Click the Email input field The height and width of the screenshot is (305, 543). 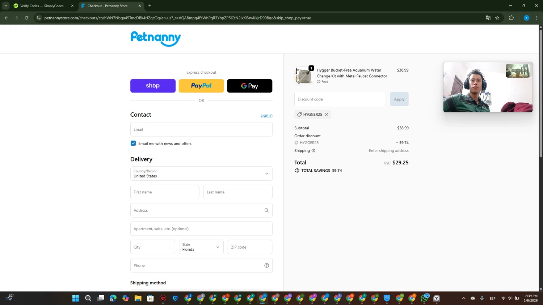(201, 129)
